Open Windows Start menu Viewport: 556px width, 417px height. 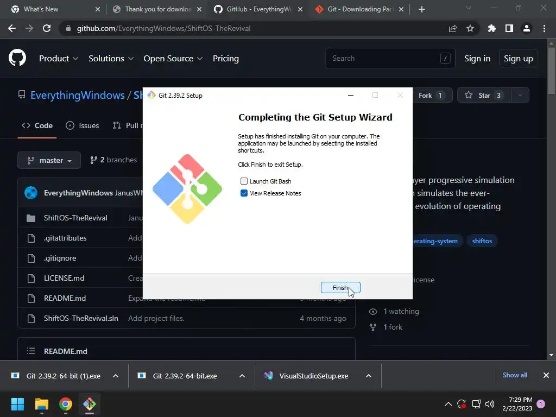[x=17, y=404]
